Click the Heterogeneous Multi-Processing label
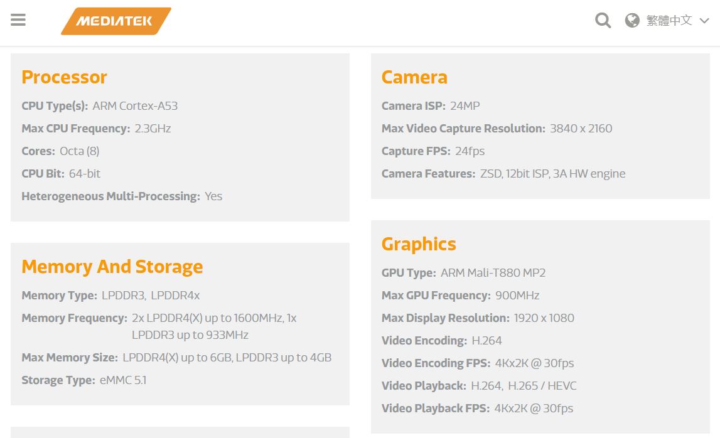 [110, 196]
